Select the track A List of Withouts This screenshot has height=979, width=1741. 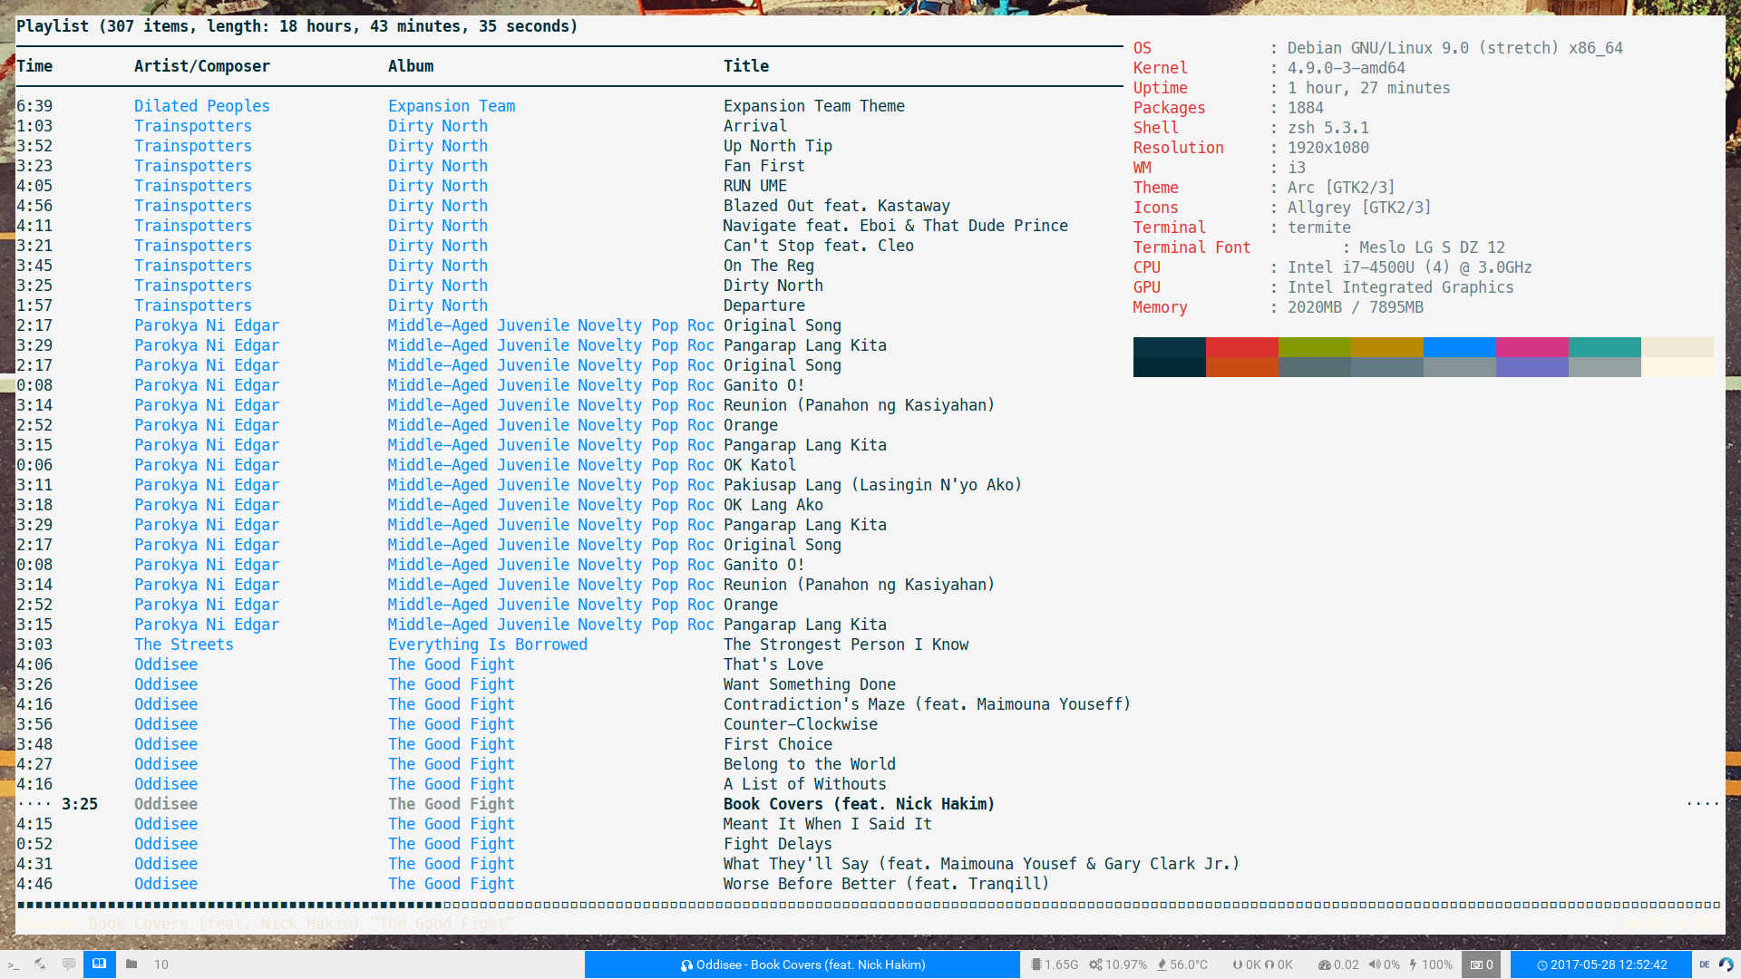[805, 784]
